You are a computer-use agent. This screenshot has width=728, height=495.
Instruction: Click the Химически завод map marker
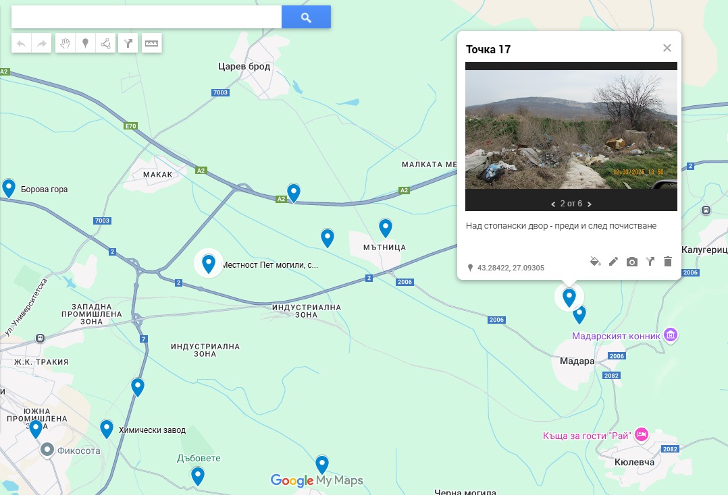(x=107, y=428)
